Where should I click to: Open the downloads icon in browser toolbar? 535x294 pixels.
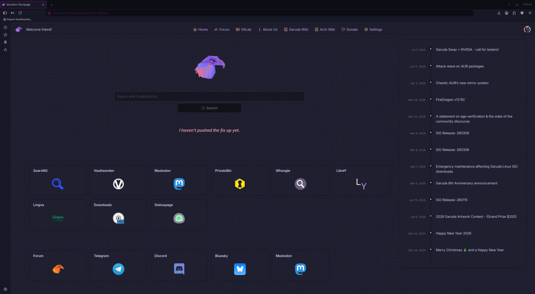point(499,13)
